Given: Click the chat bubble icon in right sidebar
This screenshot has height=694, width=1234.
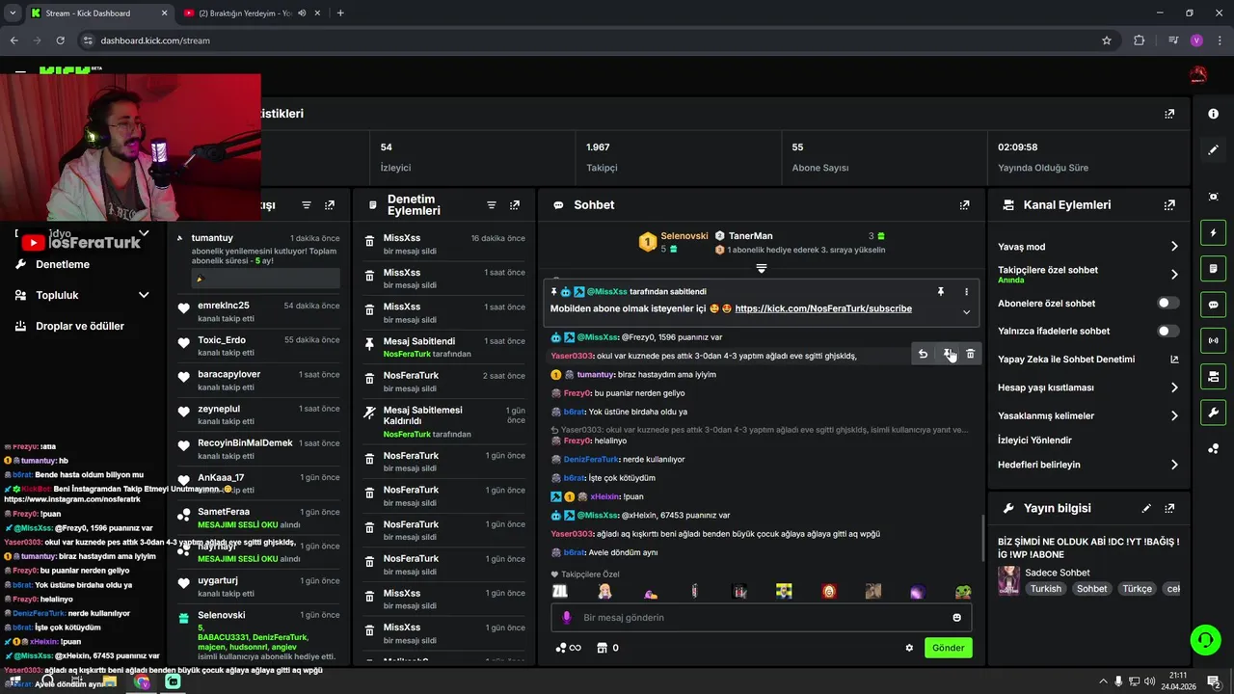Looking at the screenshot, I should click(x=1213, y=304).
